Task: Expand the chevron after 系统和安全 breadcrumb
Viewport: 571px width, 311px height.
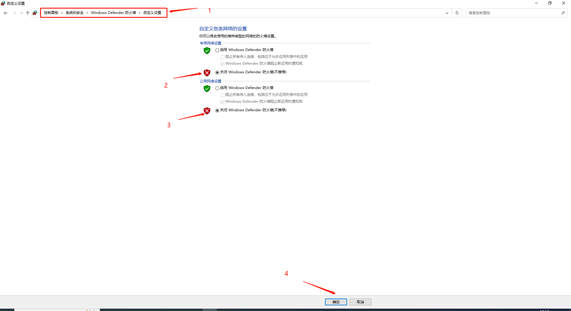Action: (x=87, y=13)
